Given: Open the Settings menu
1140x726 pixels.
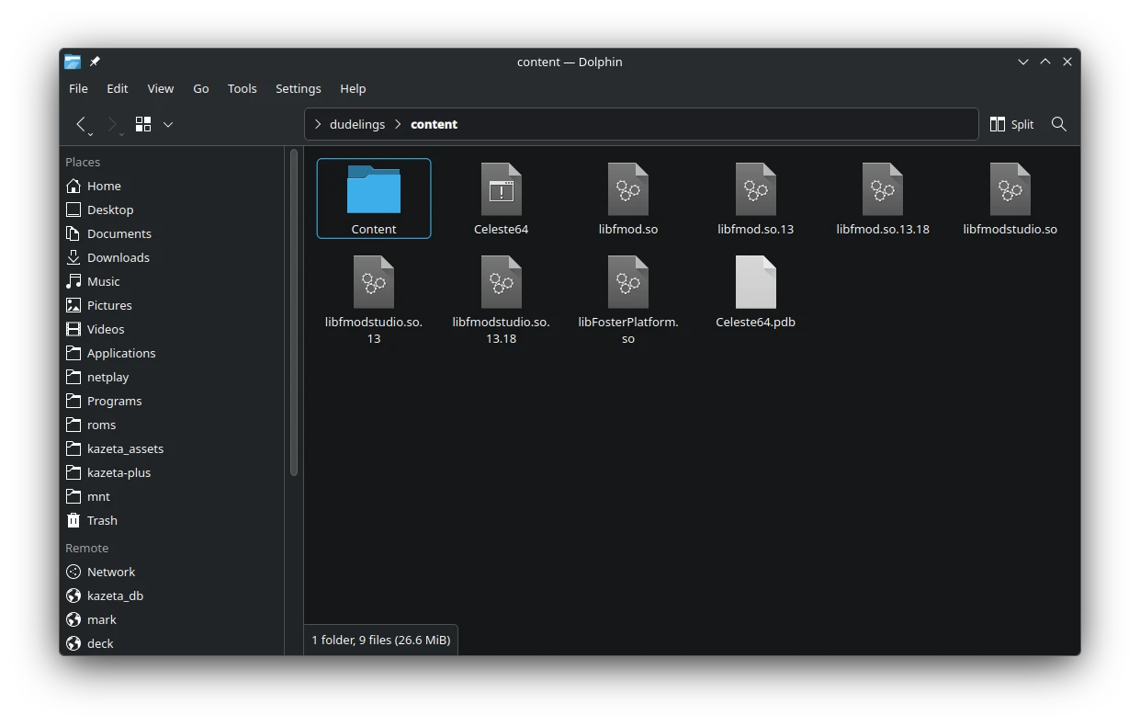Looking at the screenshot, I should pos(298,88).
